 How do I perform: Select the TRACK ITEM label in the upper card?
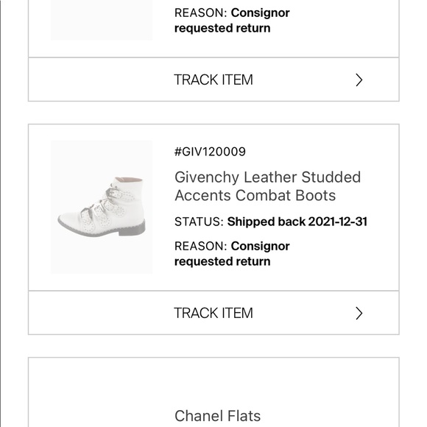[x=213, y=80]
